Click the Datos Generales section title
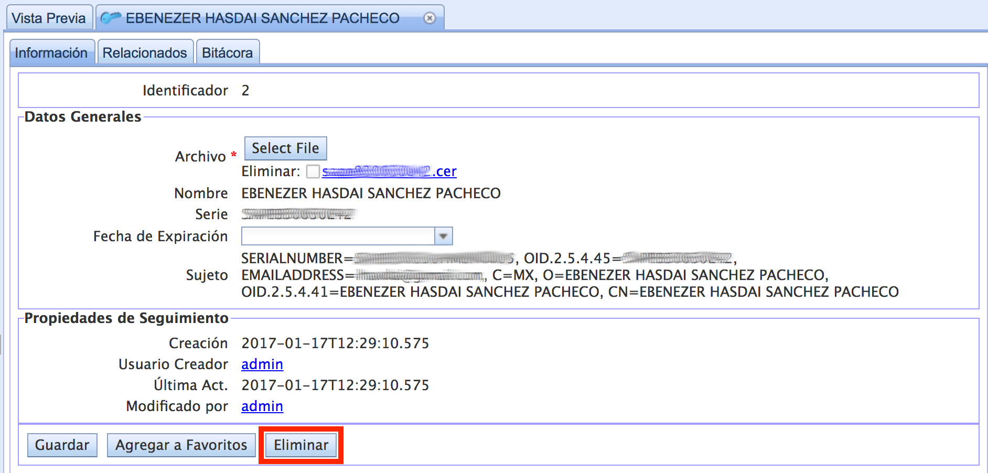Screen dimensions: 988x473 coord(83,116)
